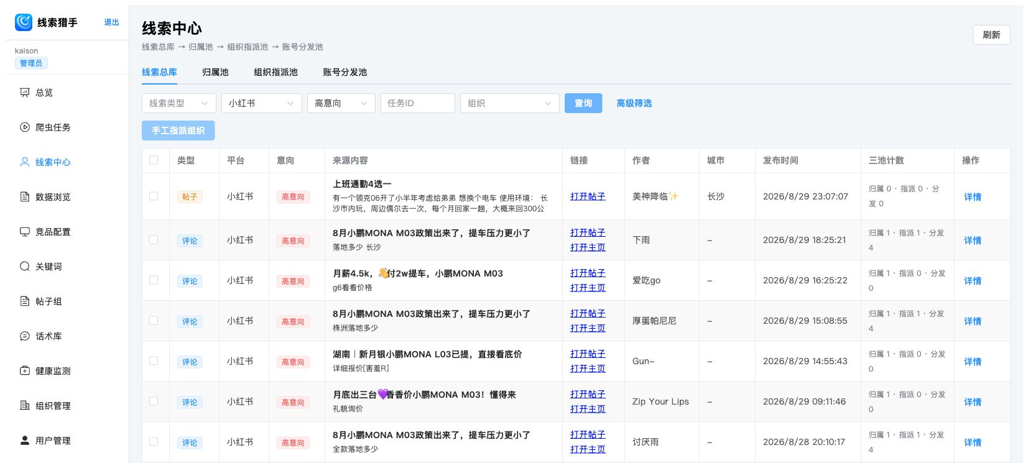Open 总览 from the sidebar

pyautogui.click(x=44, y=93)
